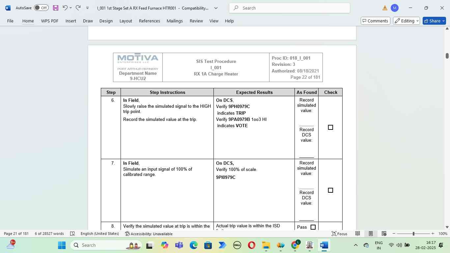Screen dimensions: 450x253
Task: Enable Focus mode
Action: click(339, 234)
